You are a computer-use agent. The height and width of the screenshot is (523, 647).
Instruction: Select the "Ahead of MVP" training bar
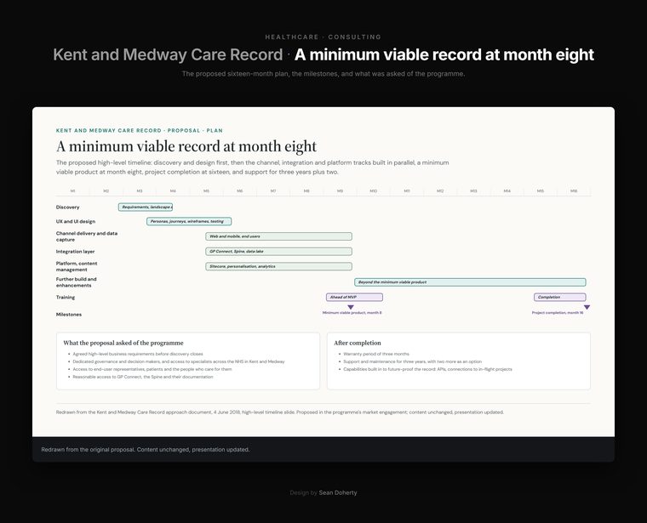[x=354, y=297]
